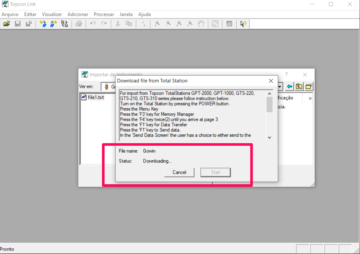Click the Convert files icon
360x254 pixels.
pos(64,24)
